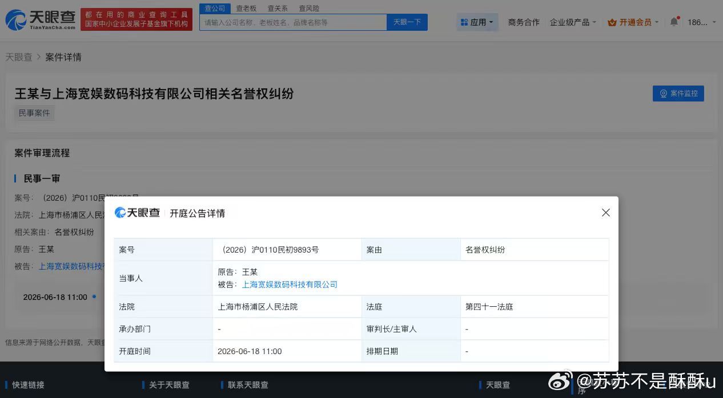Go to 天眼查 breadcrumb link
The image size is (723, 398).
19,57
